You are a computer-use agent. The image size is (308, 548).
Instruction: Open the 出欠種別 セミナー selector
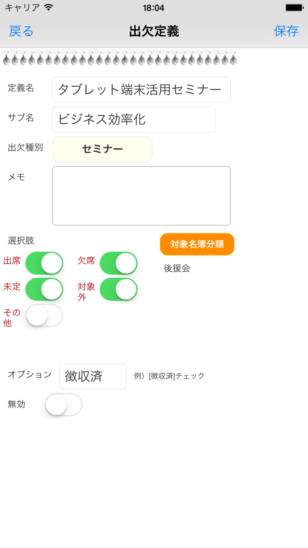tap(102, 149)
